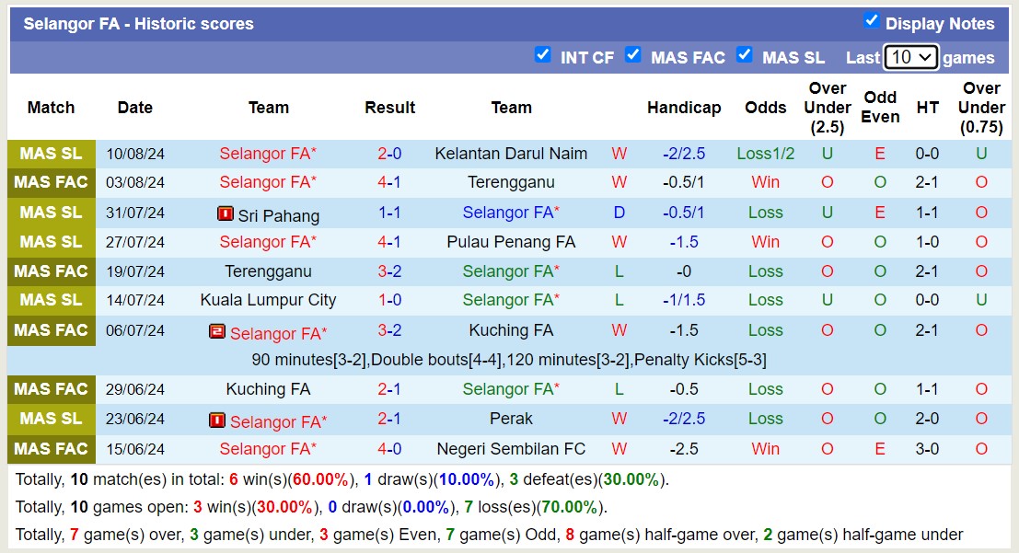
Task: Click the penalty kicks note row under Kuching FA match
Action: pyautogui.click(x=509, y=360)
